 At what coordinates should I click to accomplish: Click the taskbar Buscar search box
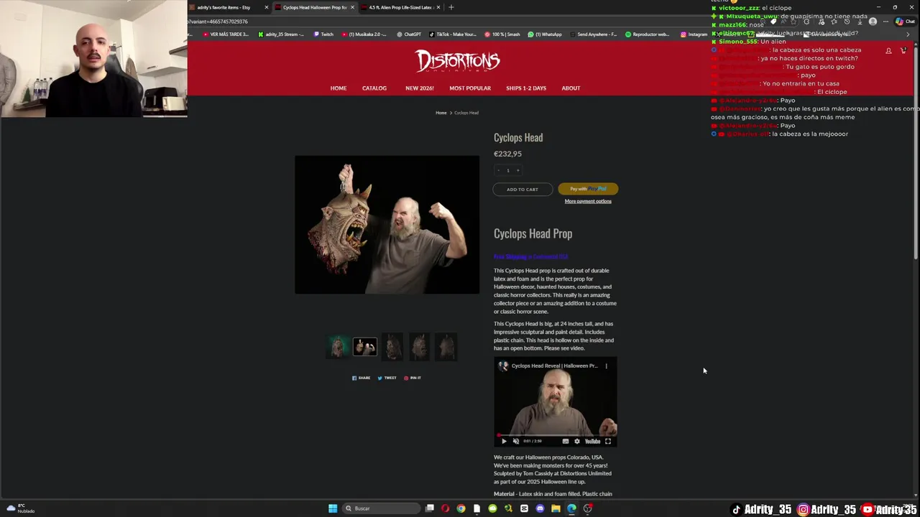pyautogui.click(x=380, y=508)
